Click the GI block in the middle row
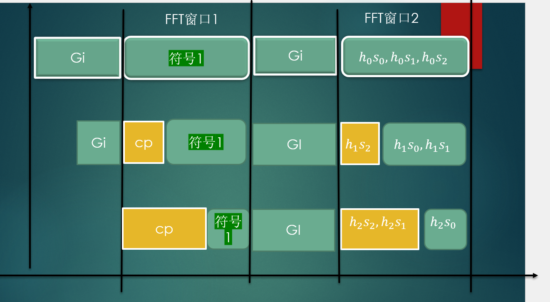The height and width of the screenshot is (302, 550). pos(294,144)
